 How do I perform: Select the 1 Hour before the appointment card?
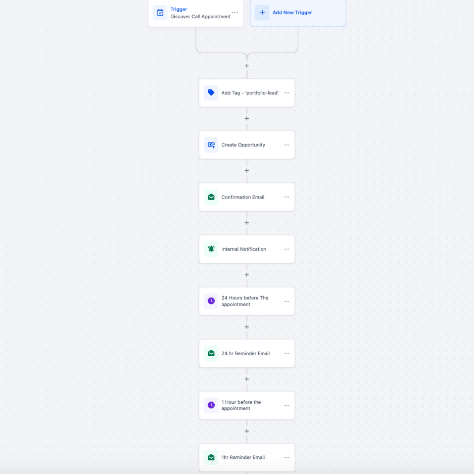pyautogui.click(x=246, y=405)
